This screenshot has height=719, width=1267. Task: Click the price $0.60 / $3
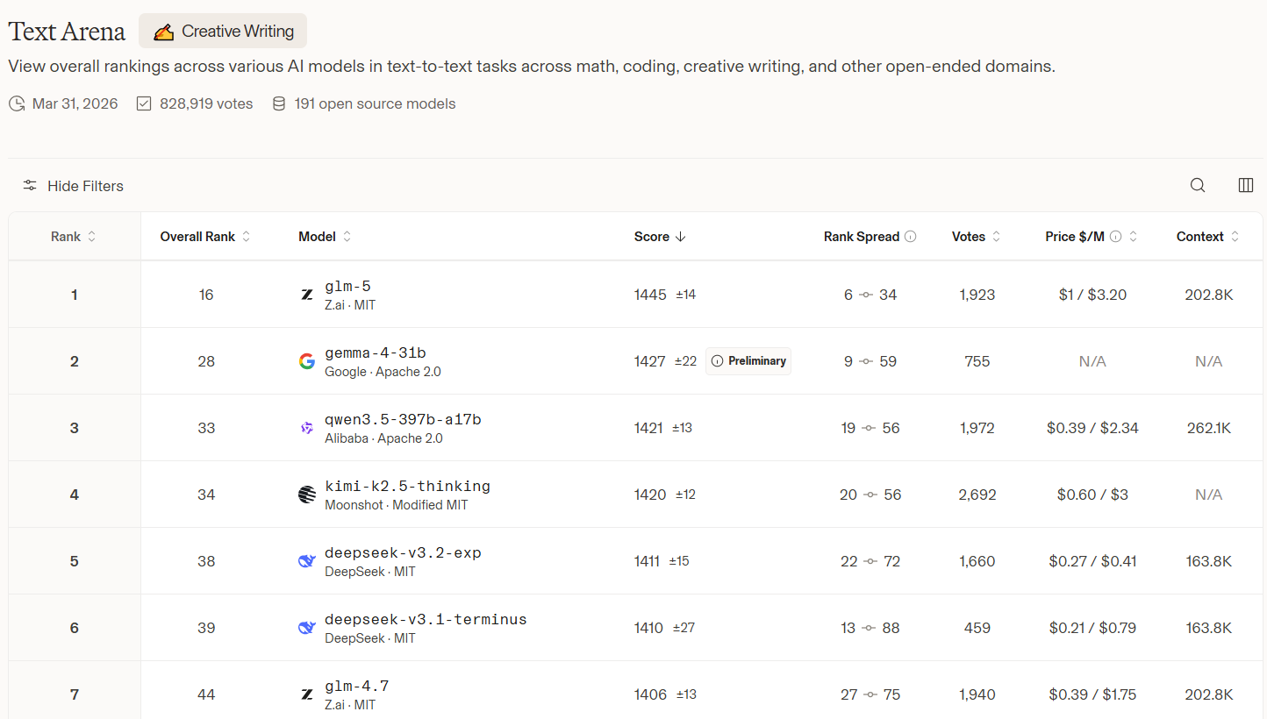coord(1092,495)
